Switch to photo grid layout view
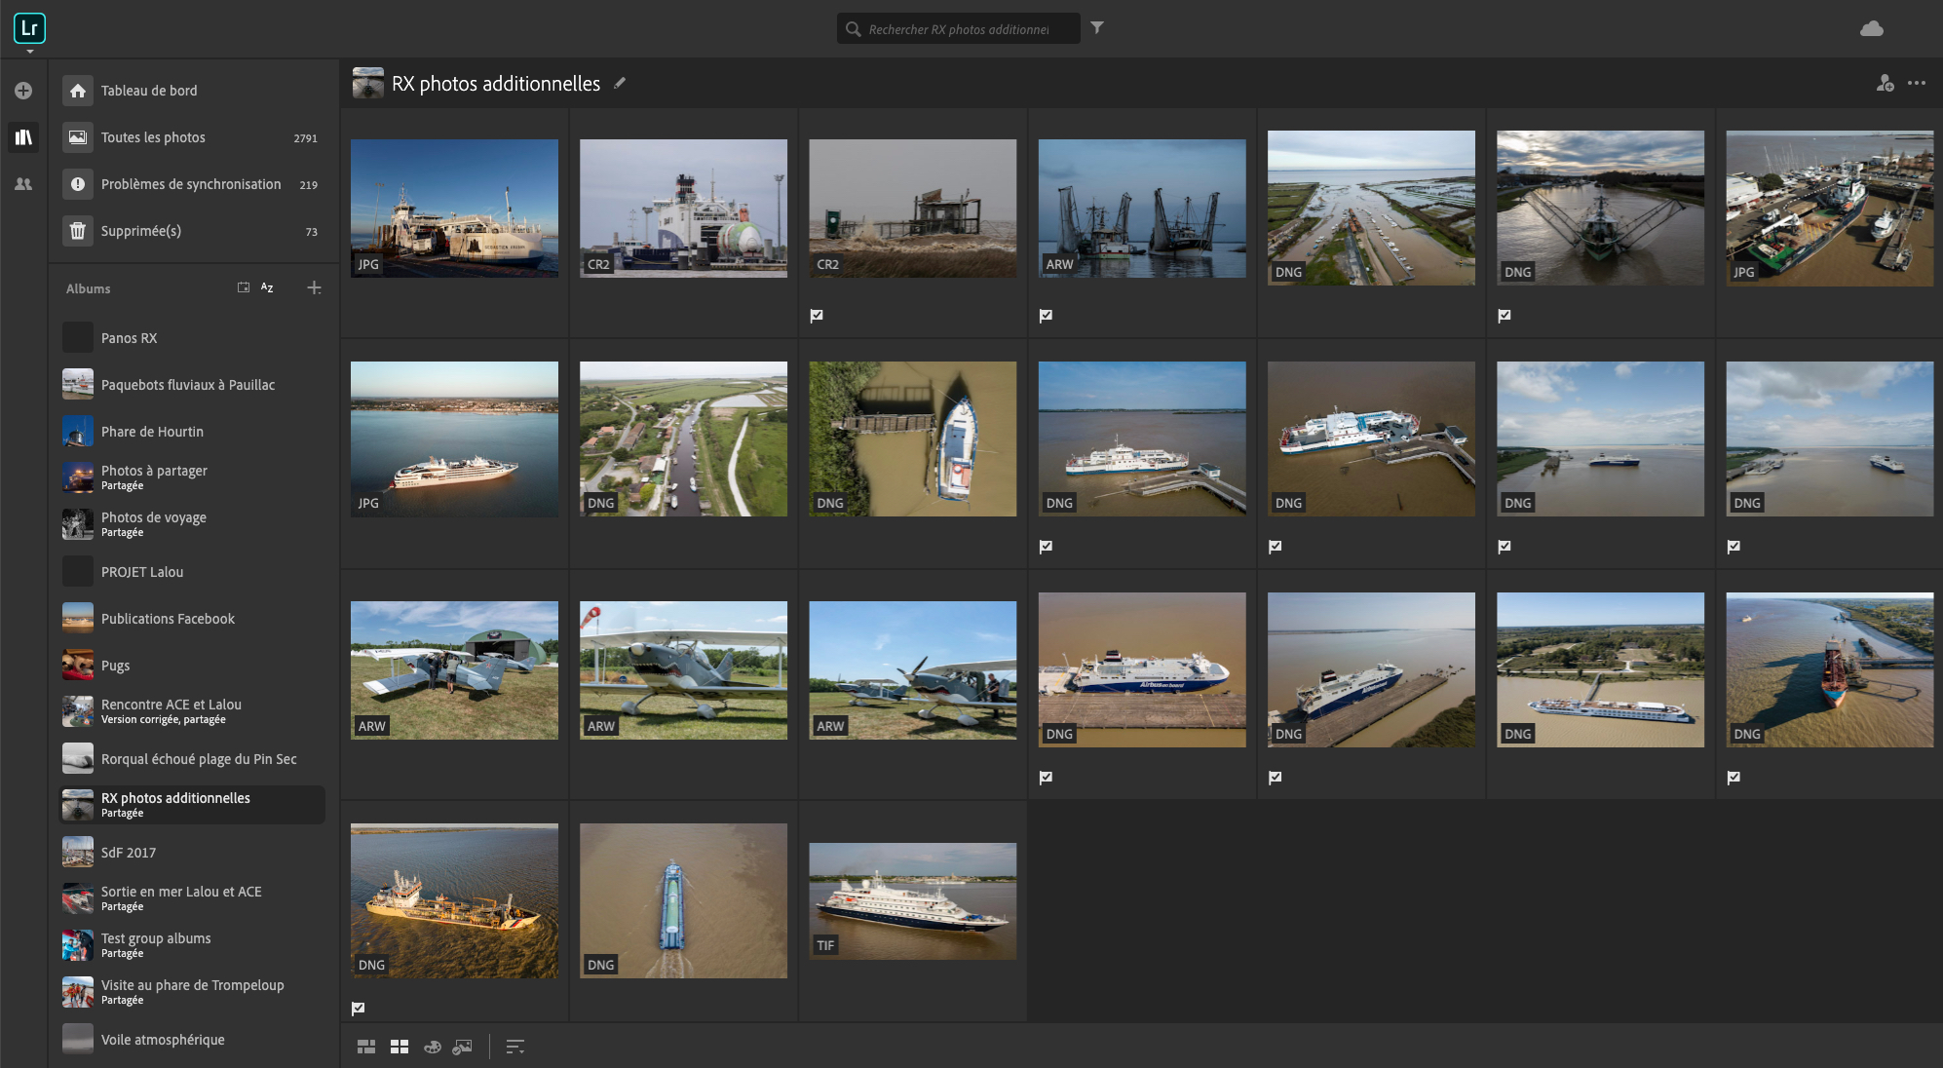The image size is (1943, 1068). pyautogui.click(x=366, y=1047)
